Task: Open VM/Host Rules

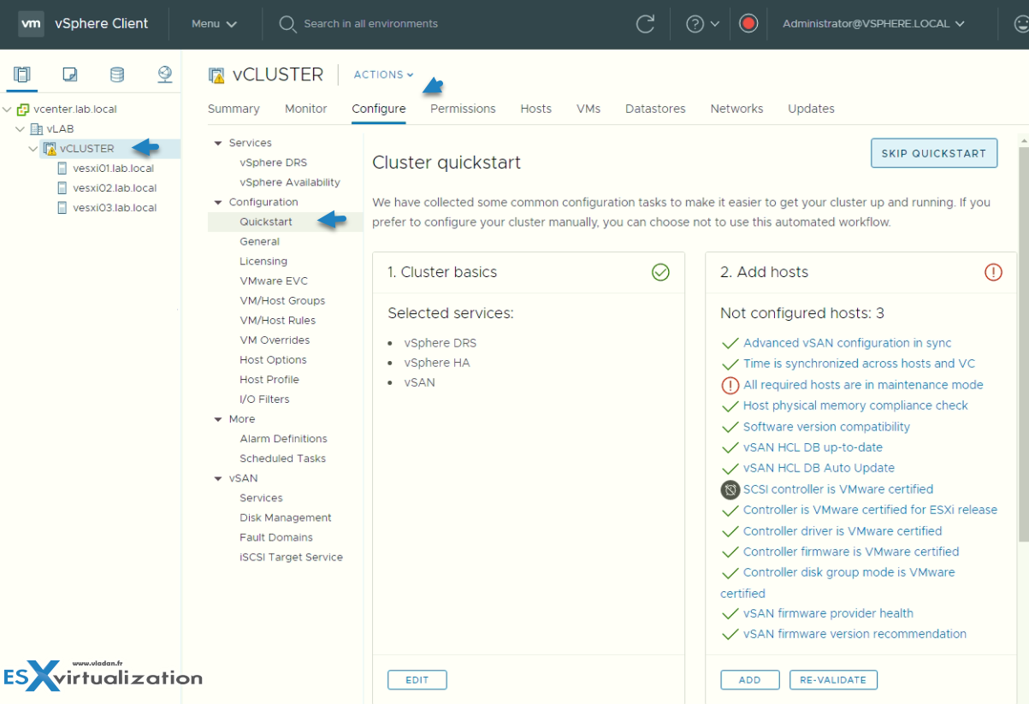Action: click(x=277, y=321)
